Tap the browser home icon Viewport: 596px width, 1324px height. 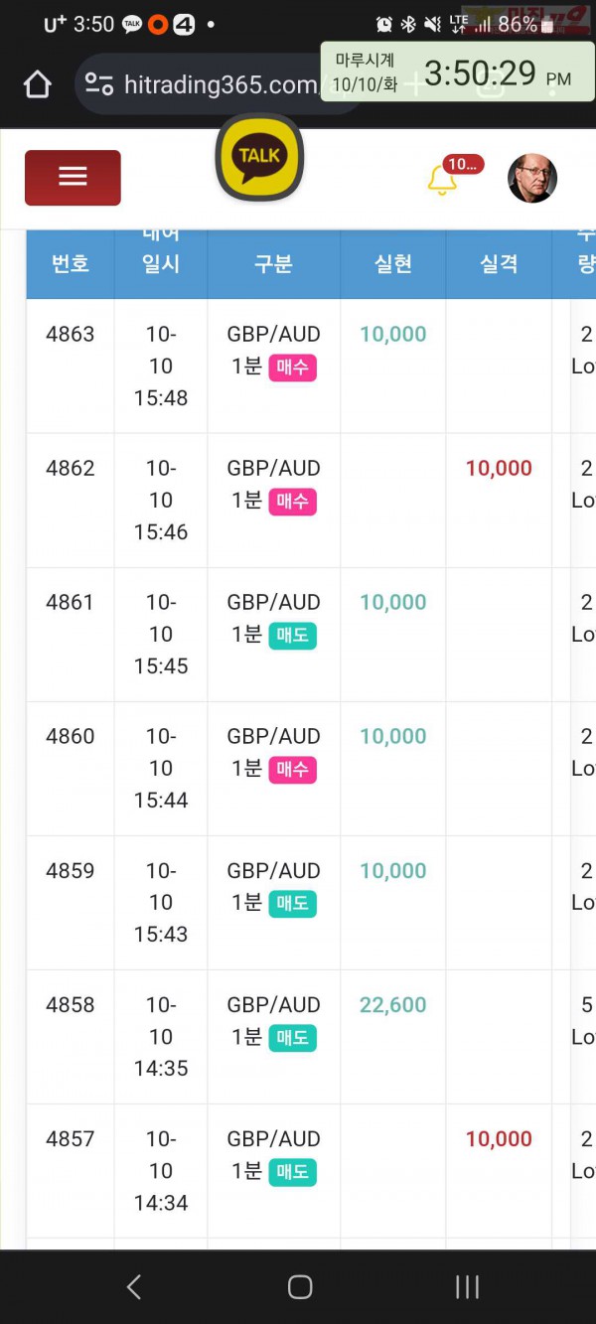[38, 84]
